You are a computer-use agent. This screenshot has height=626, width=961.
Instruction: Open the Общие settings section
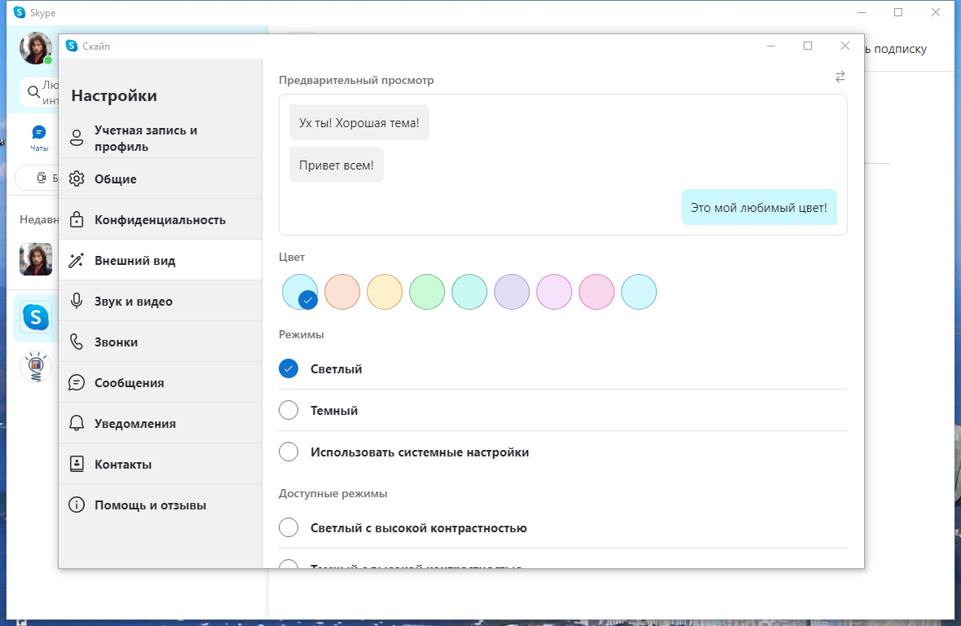pyautogui.click(x=161, y=179)
